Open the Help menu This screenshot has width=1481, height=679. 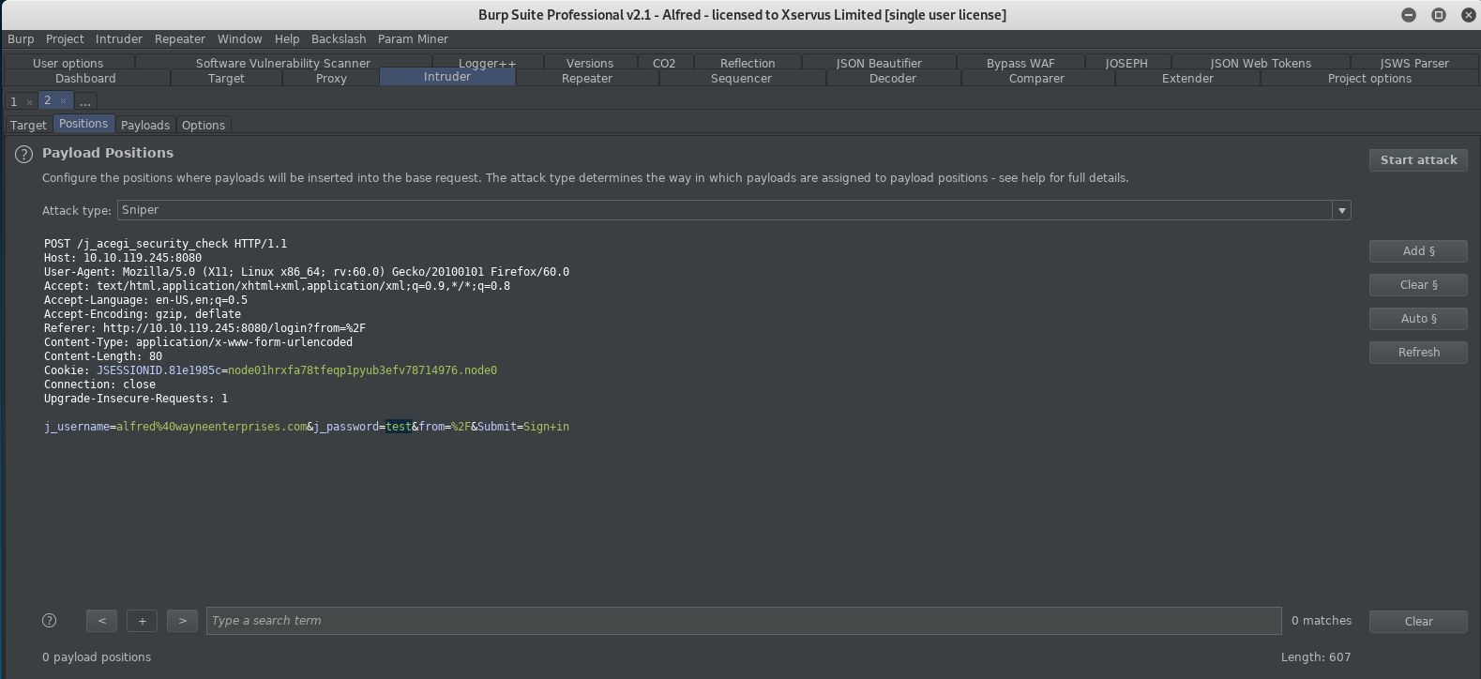click(287, 39)
